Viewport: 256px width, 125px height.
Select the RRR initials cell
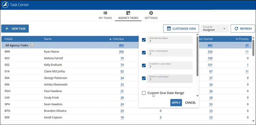pyautogui.click(x=7, y=51)
